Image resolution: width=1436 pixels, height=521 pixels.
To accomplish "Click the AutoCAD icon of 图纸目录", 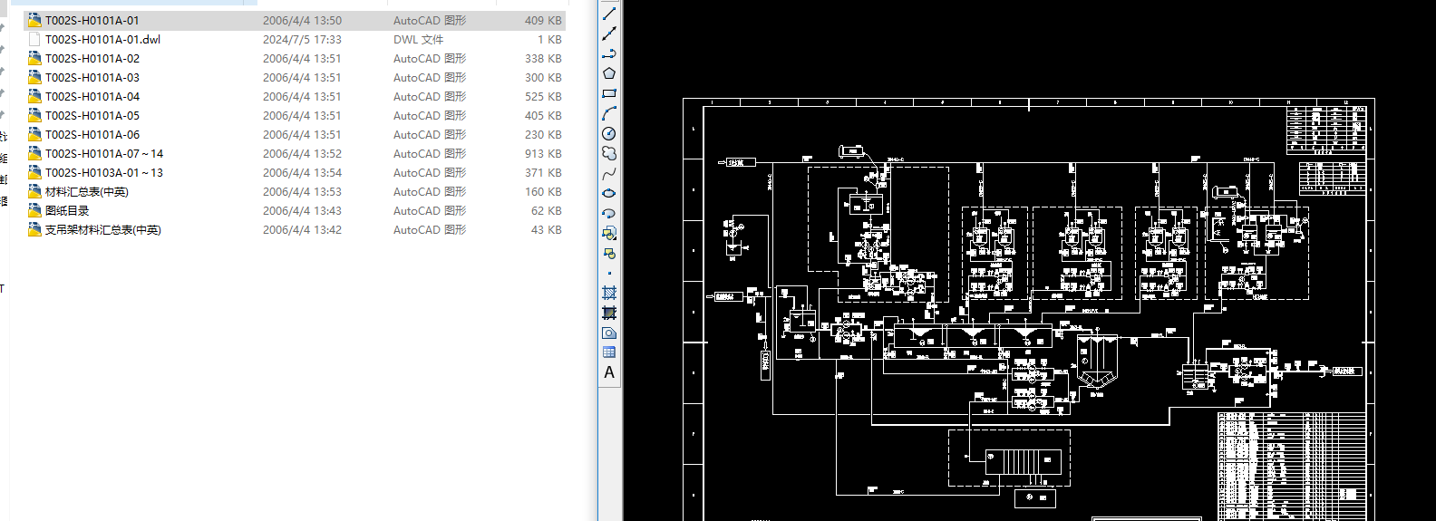I will tap(34, 210).
